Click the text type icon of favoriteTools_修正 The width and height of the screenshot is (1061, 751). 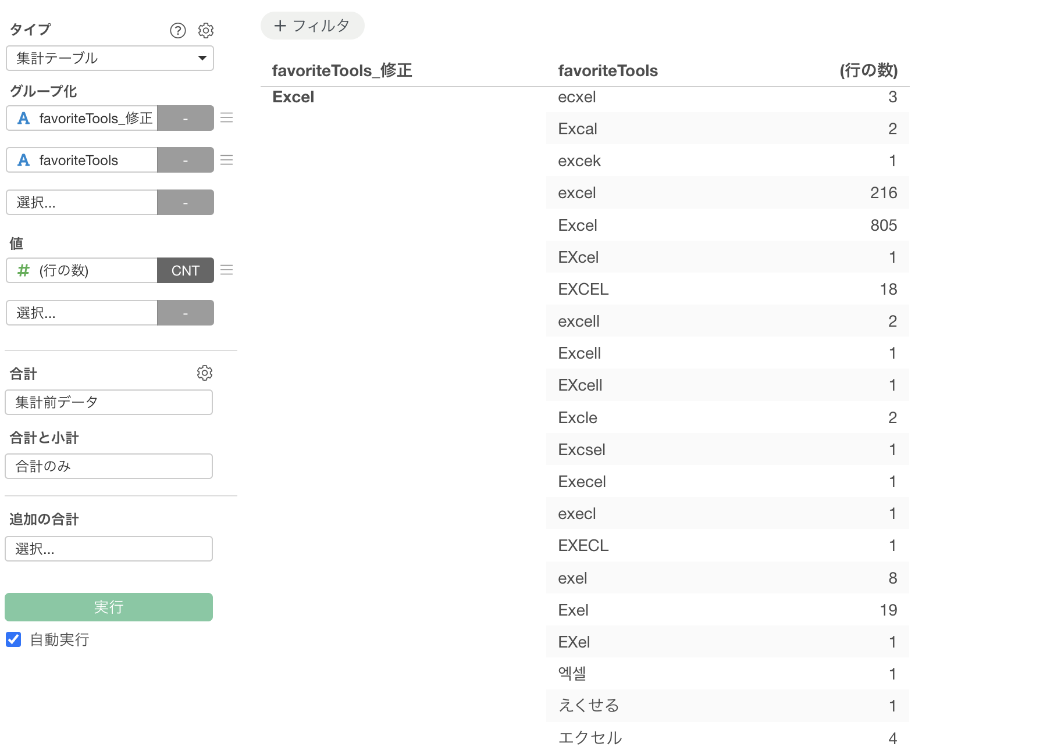pyautogui.click(x=23, y=119)
